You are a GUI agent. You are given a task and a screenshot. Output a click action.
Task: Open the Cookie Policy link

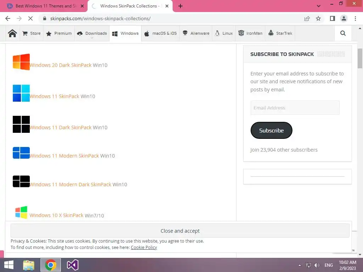tap(144, 248)
